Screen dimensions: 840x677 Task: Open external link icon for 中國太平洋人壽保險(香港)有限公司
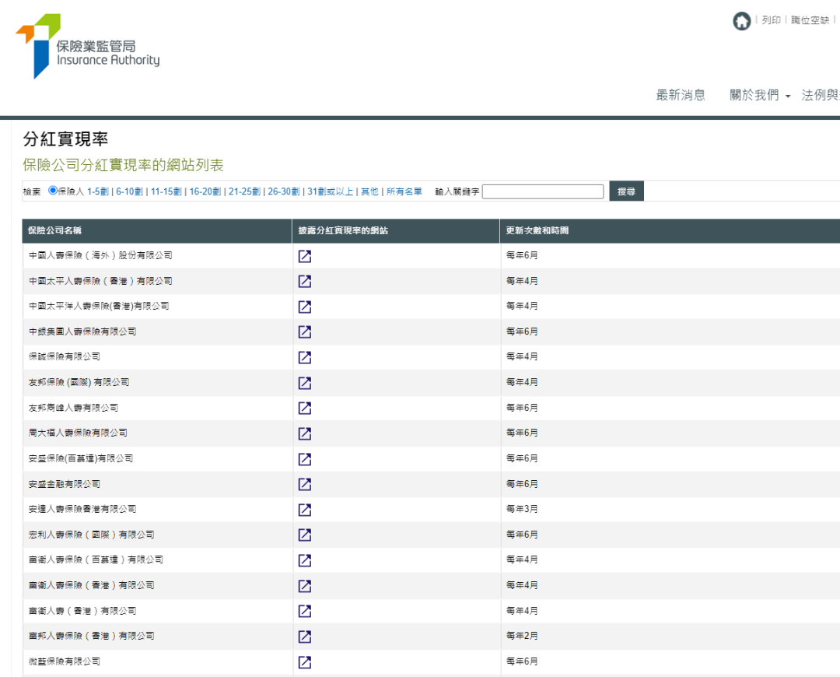305,307
